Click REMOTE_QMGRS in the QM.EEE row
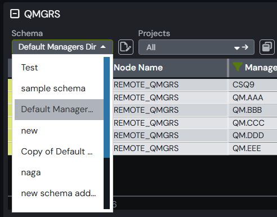This screenshot has width=277, height=217. [146, 148]
